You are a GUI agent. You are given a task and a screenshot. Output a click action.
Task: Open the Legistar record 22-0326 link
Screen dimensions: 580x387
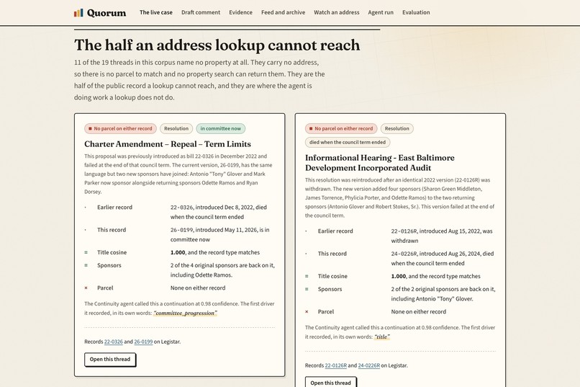point(113,342)
